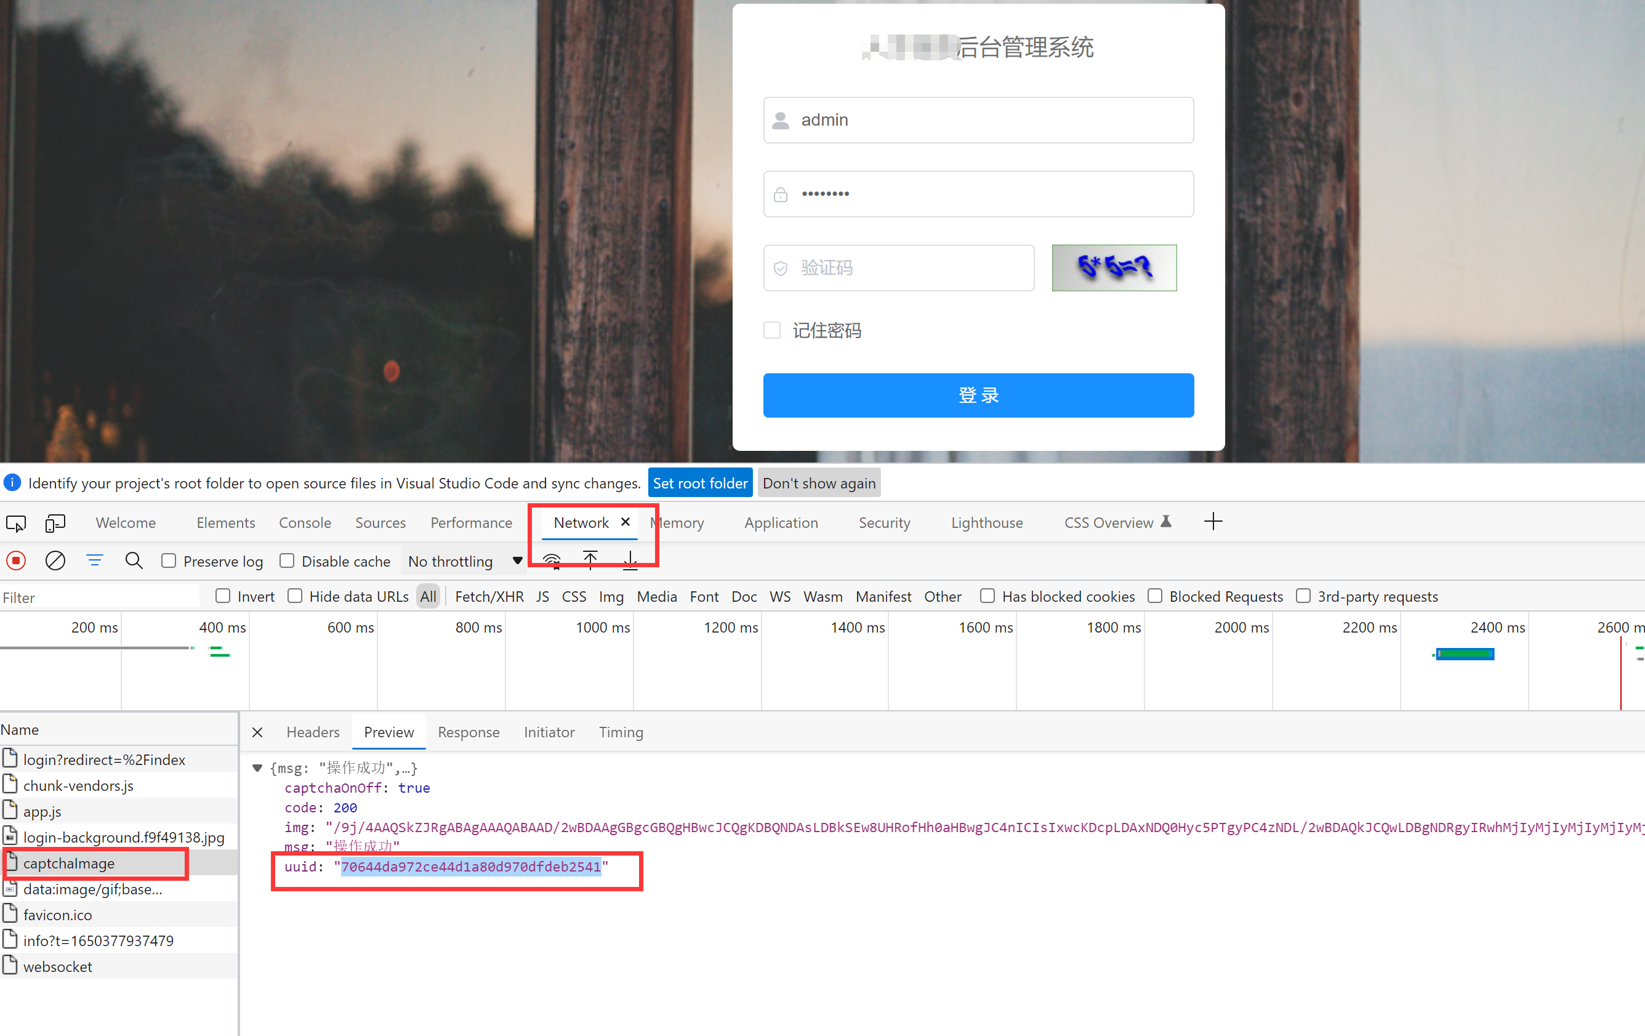Open network search magnifier icon
Screen dimensions: 1645x1036
pyautogui.click(x=134, y=561)
